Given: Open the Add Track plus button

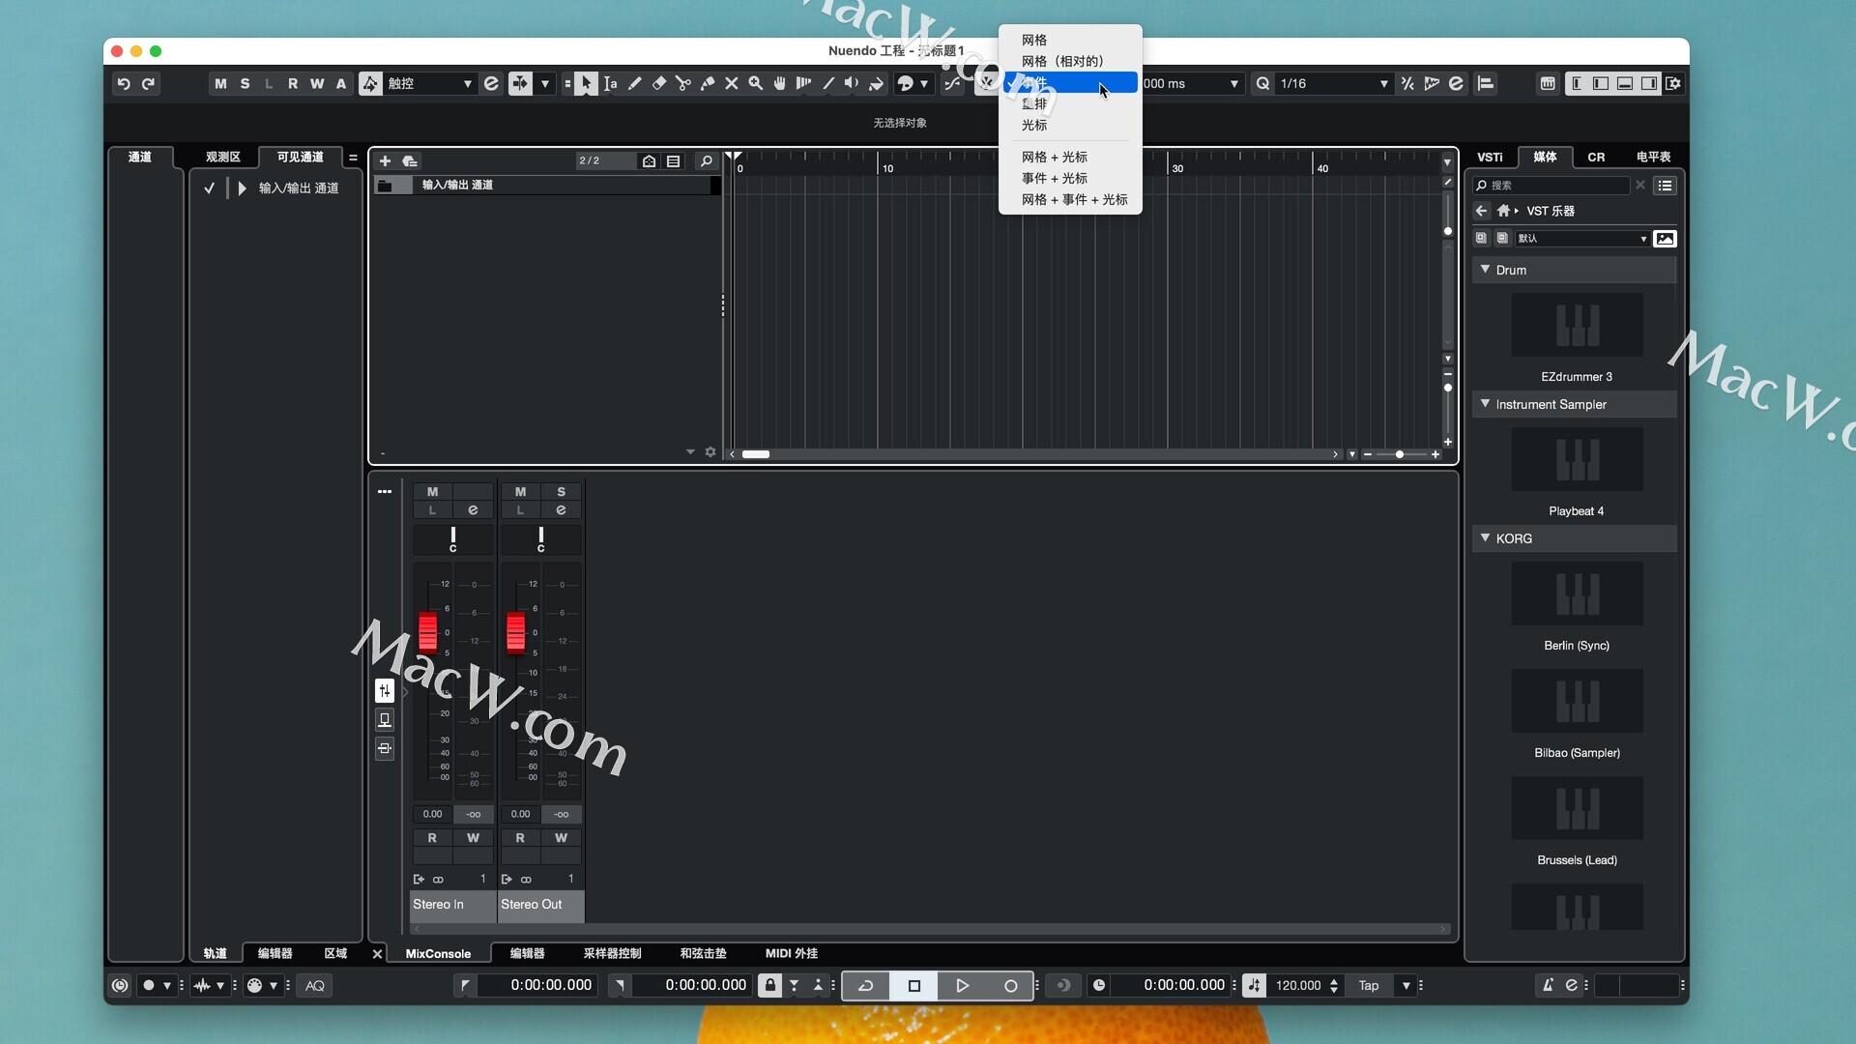Looking at the screenshot, I should [x=385, y=161].
